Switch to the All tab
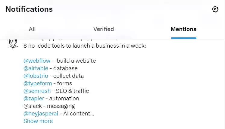This screenshot has height=129, width=225. pos(32,29)
